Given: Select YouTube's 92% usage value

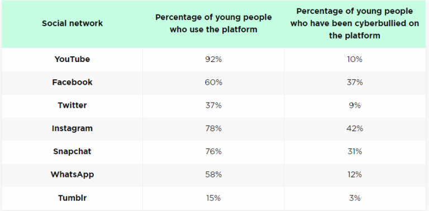Looking at the screenshot, I should pyautogui.click(x=213, y=59).
